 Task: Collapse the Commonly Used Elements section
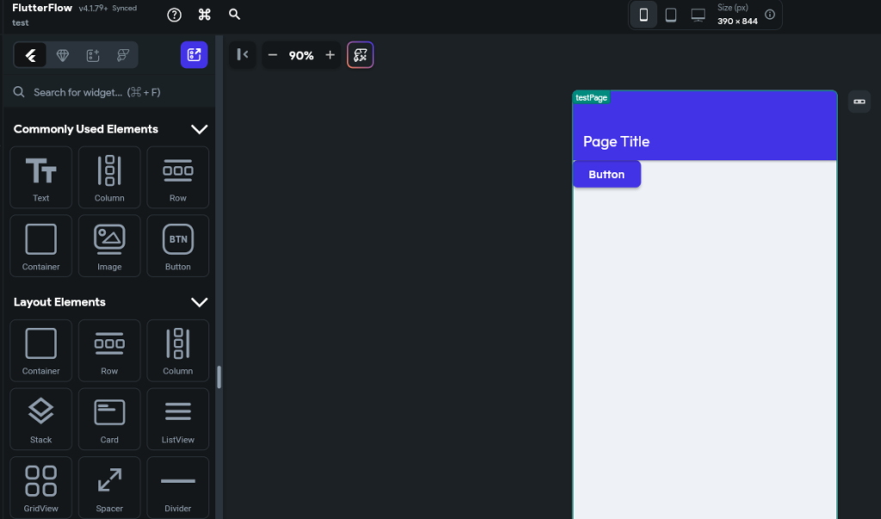tap(199, 129)
